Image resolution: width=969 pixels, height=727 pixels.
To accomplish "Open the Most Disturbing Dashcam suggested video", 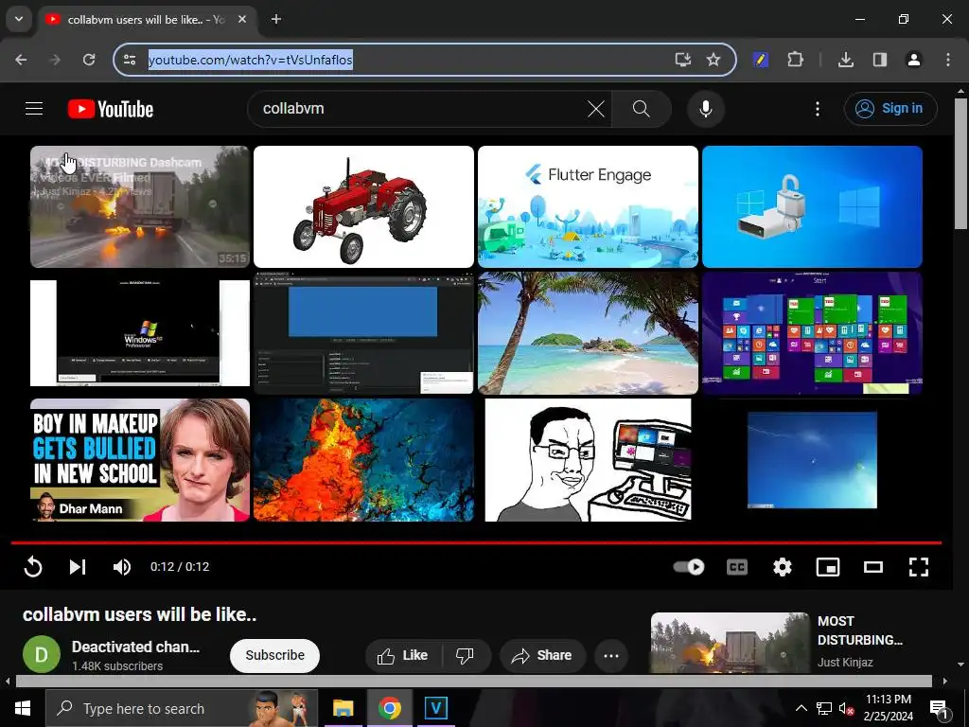I will tap(140, 206).
